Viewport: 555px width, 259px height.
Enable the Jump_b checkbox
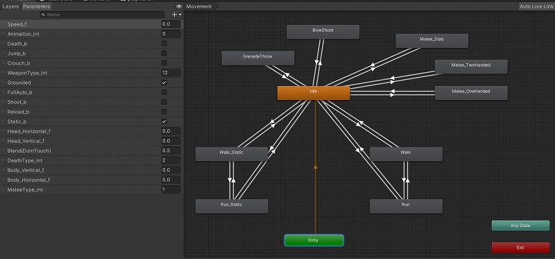pos(164,53)
